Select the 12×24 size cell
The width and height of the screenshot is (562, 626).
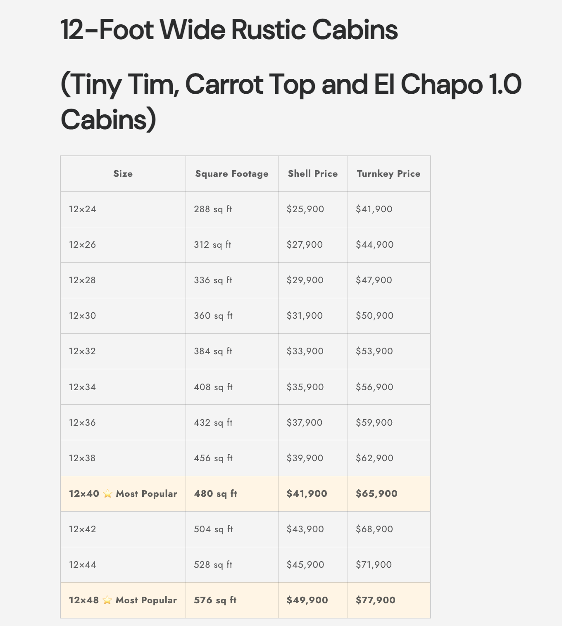(x=83, y=209)
